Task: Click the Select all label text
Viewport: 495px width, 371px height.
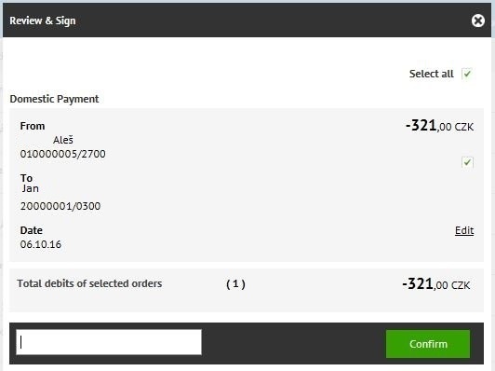Action: tap(431, 74)
